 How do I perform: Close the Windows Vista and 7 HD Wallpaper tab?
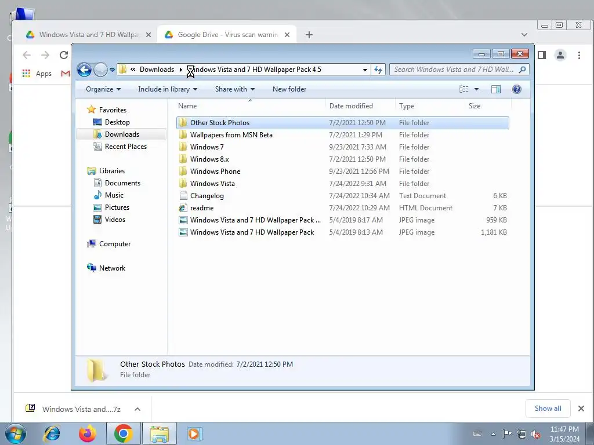pyautogui.click(x=148, y=35)
